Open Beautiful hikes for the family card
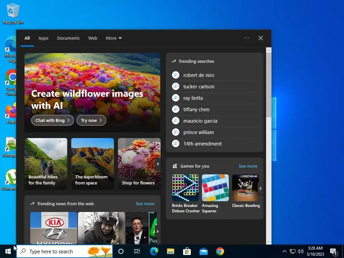344x258 pixels. point(46,164)
